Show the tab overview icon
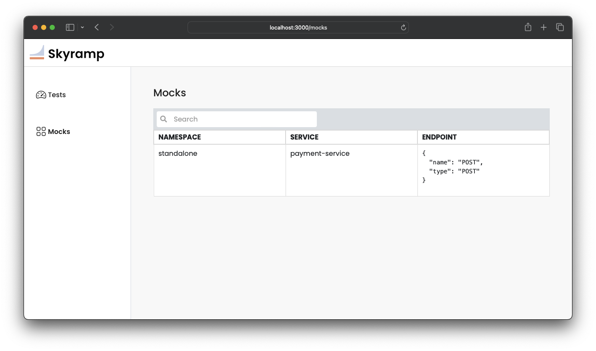Image resolution: width=596 pixels, height=351 pixels. click(x=560, y=27)
